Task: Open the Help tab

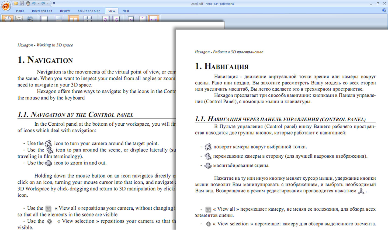Action: point(126,11)
